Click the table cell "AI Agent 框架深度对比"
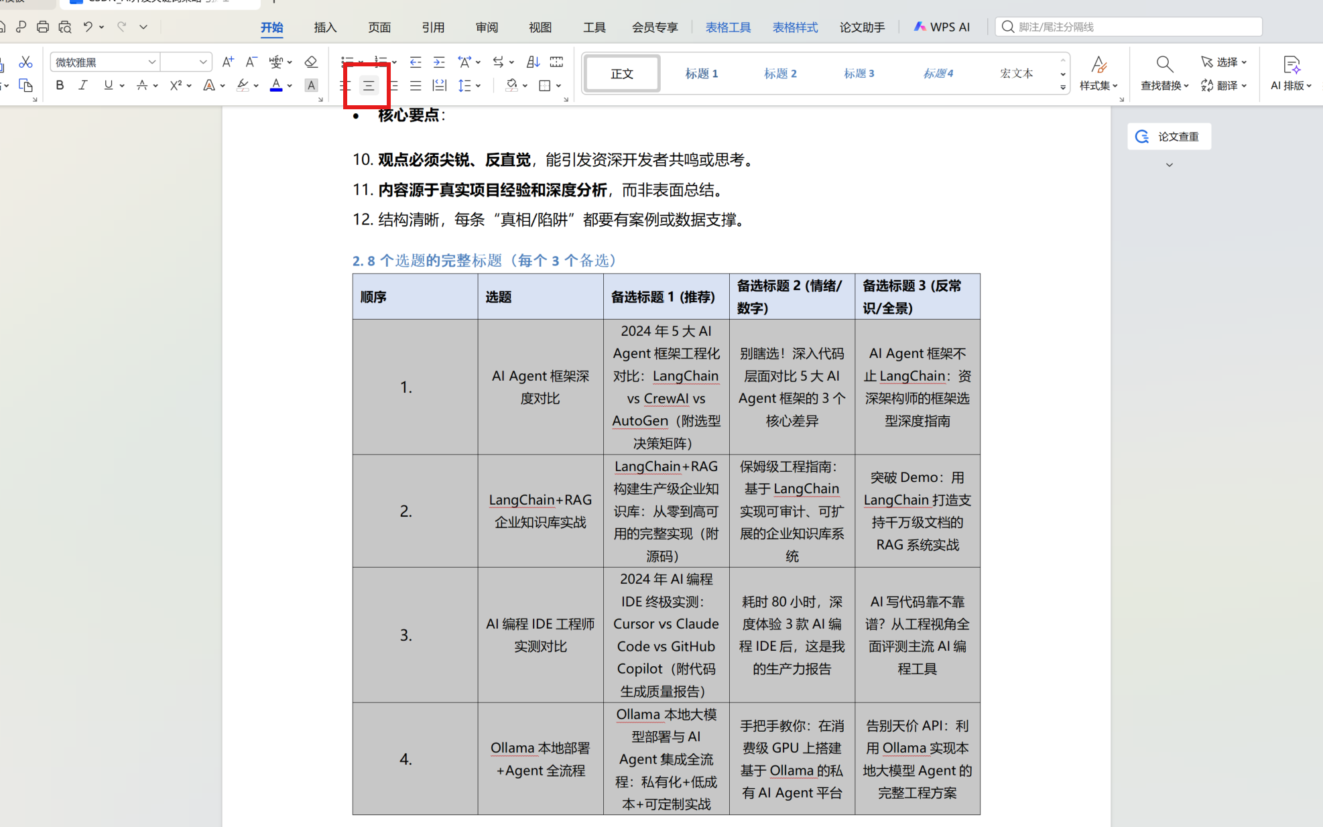Viewport: 1323px width, 827px height. coord(540,387)
